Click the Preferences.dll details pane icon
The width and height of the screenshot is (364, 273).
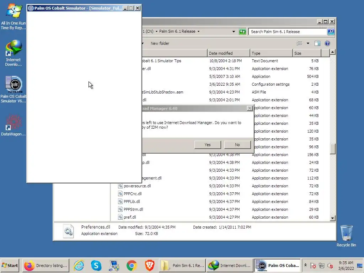69,231
